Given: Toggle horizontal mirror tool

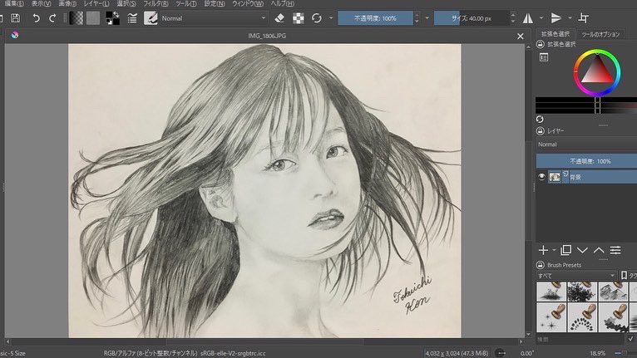Looking at the screenshot, I should pyautogui.click(x=528, y=18).
